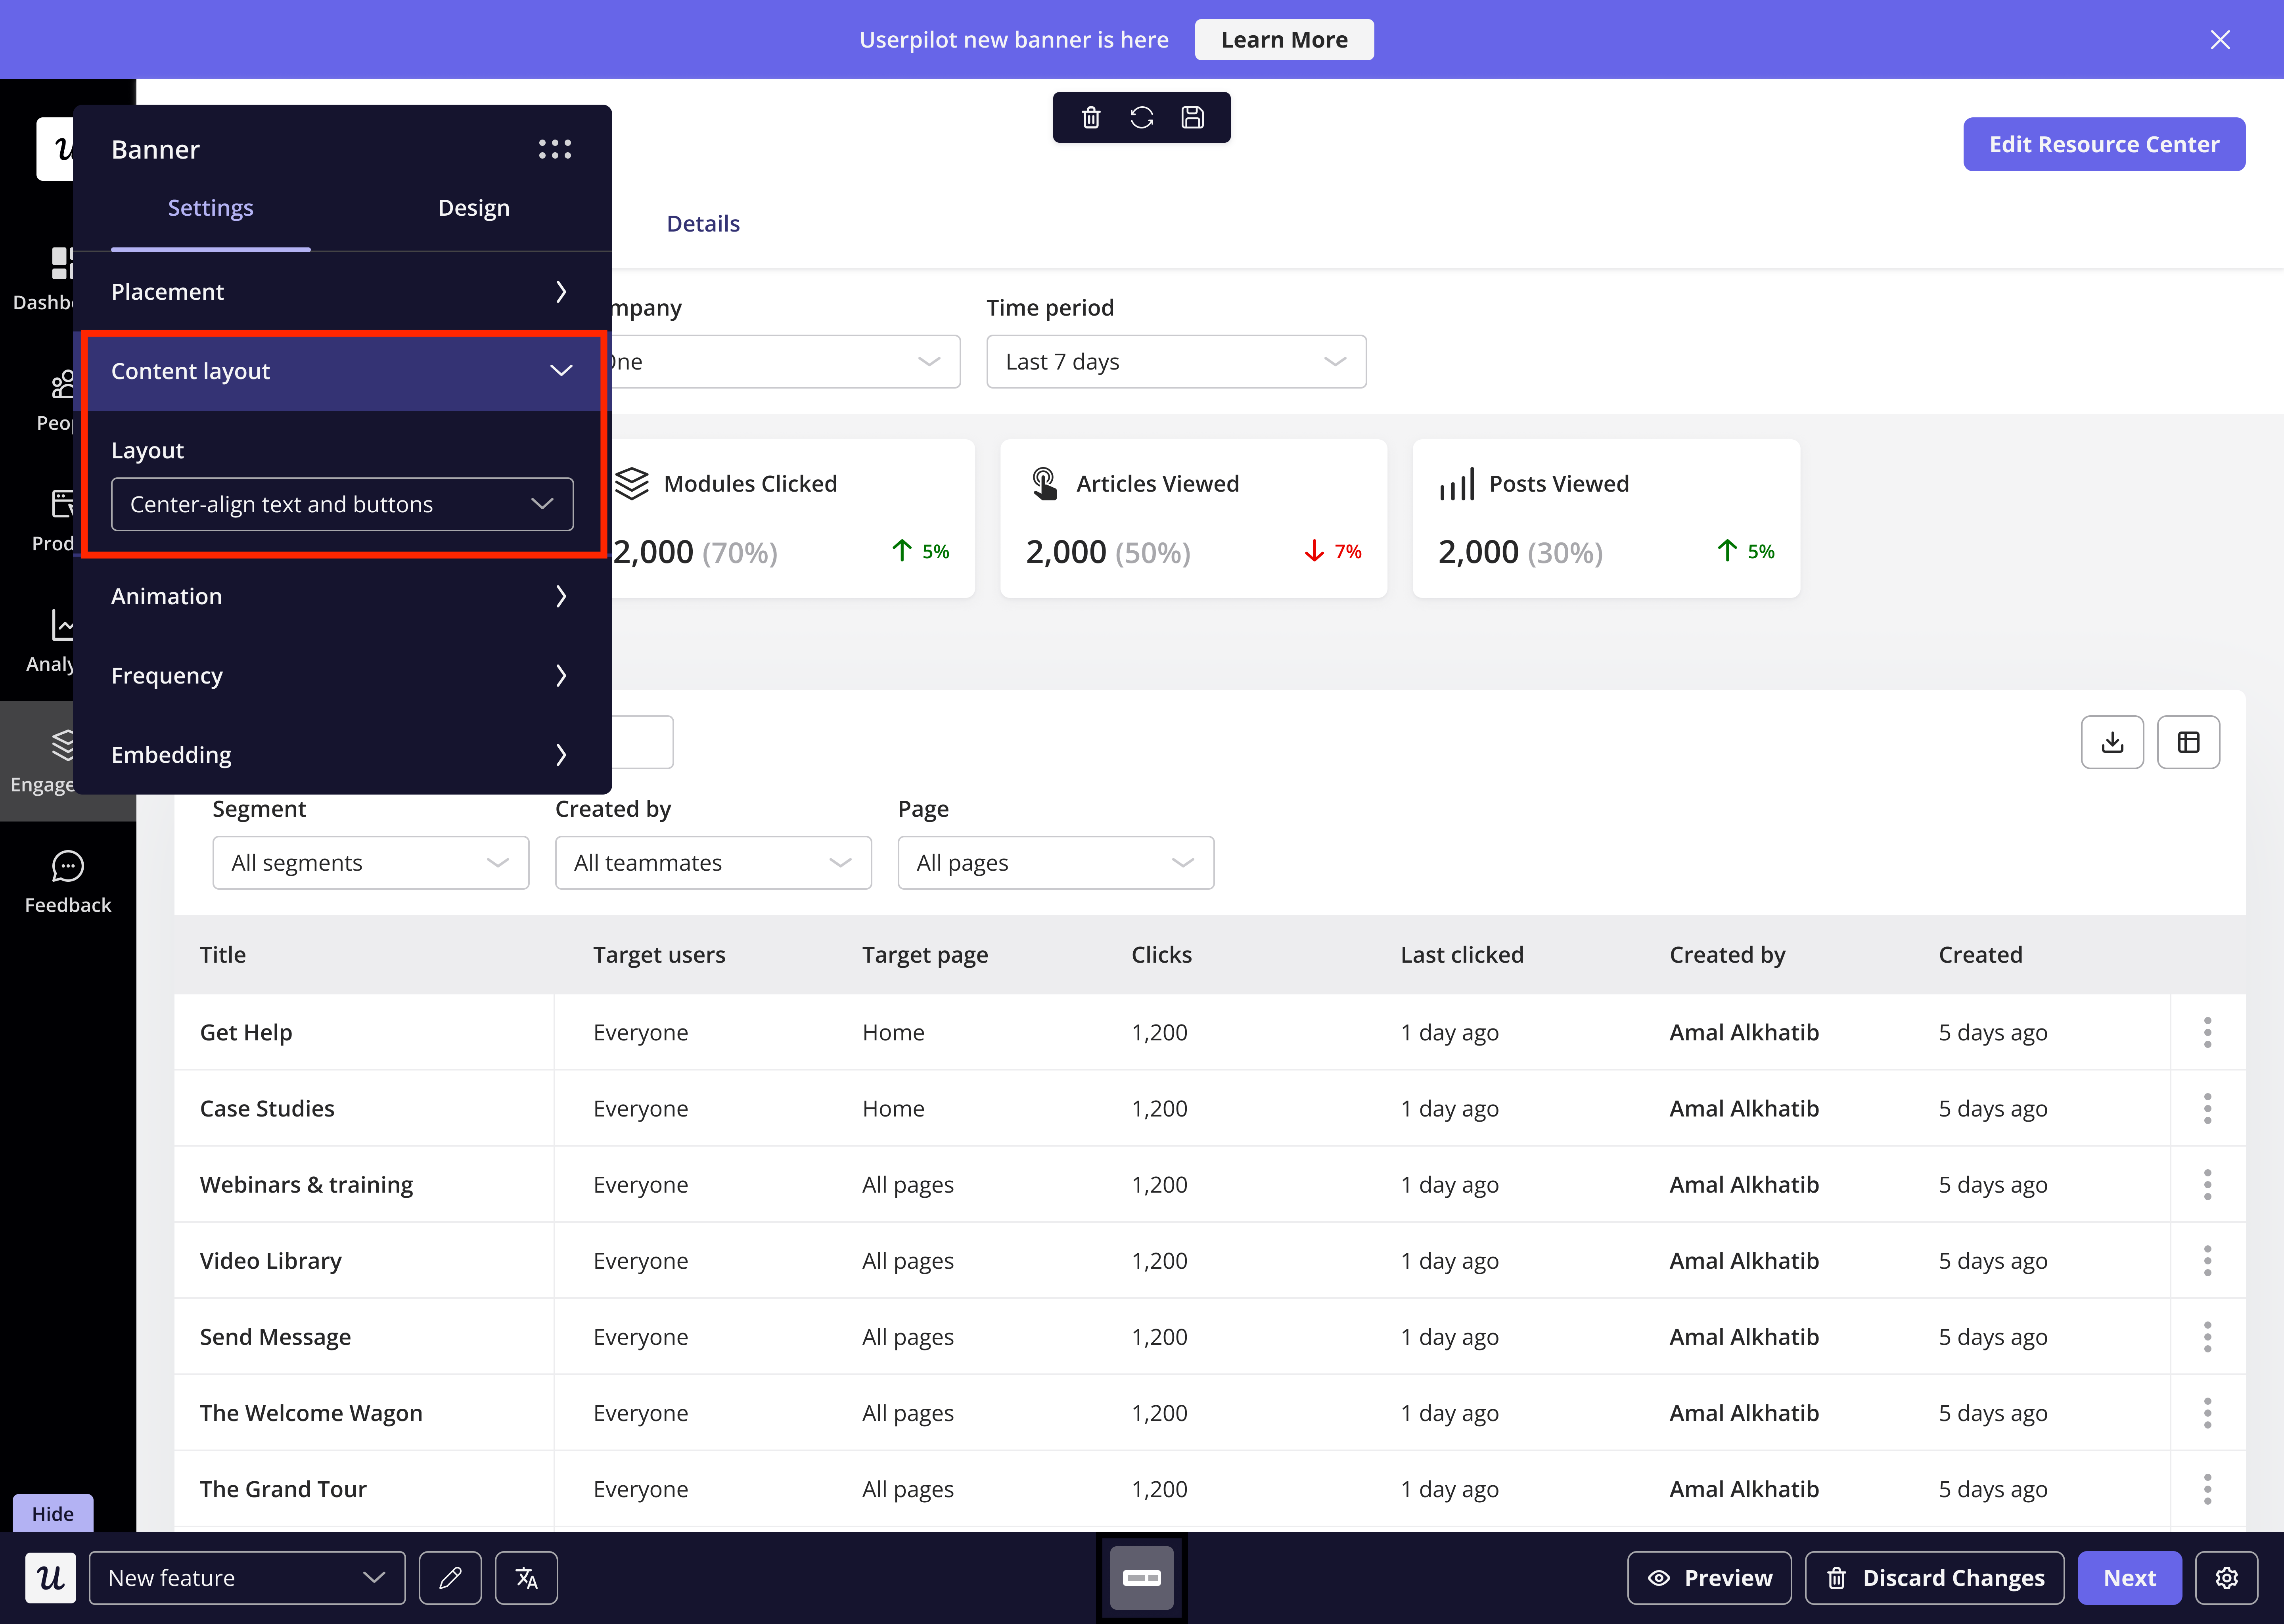Select the banner element icon in bottom bar
Viewport: 2284px width, 1624px height.
[x=1142, y=1578]
